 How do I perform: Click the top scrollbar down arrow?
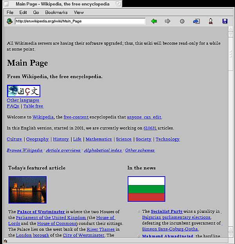point(231,35)
